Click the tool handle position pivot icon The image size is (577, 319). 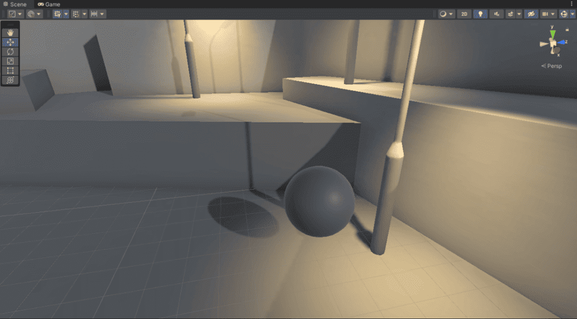point(12,14)
